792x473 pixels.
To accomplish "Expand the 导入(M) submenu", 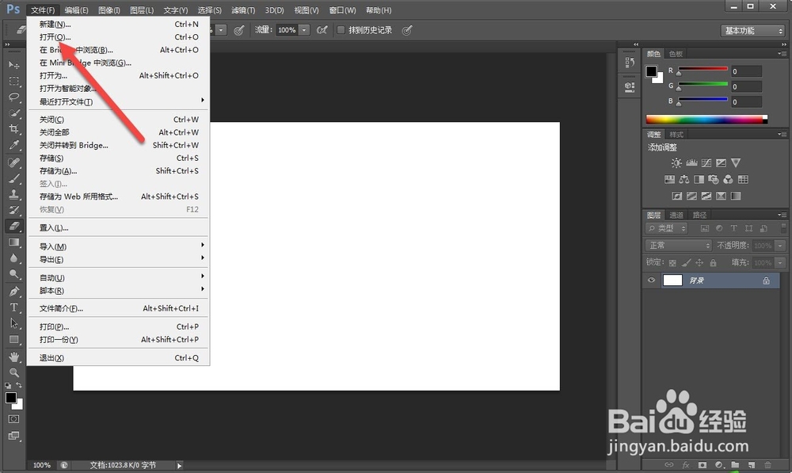I will [119, 246].
